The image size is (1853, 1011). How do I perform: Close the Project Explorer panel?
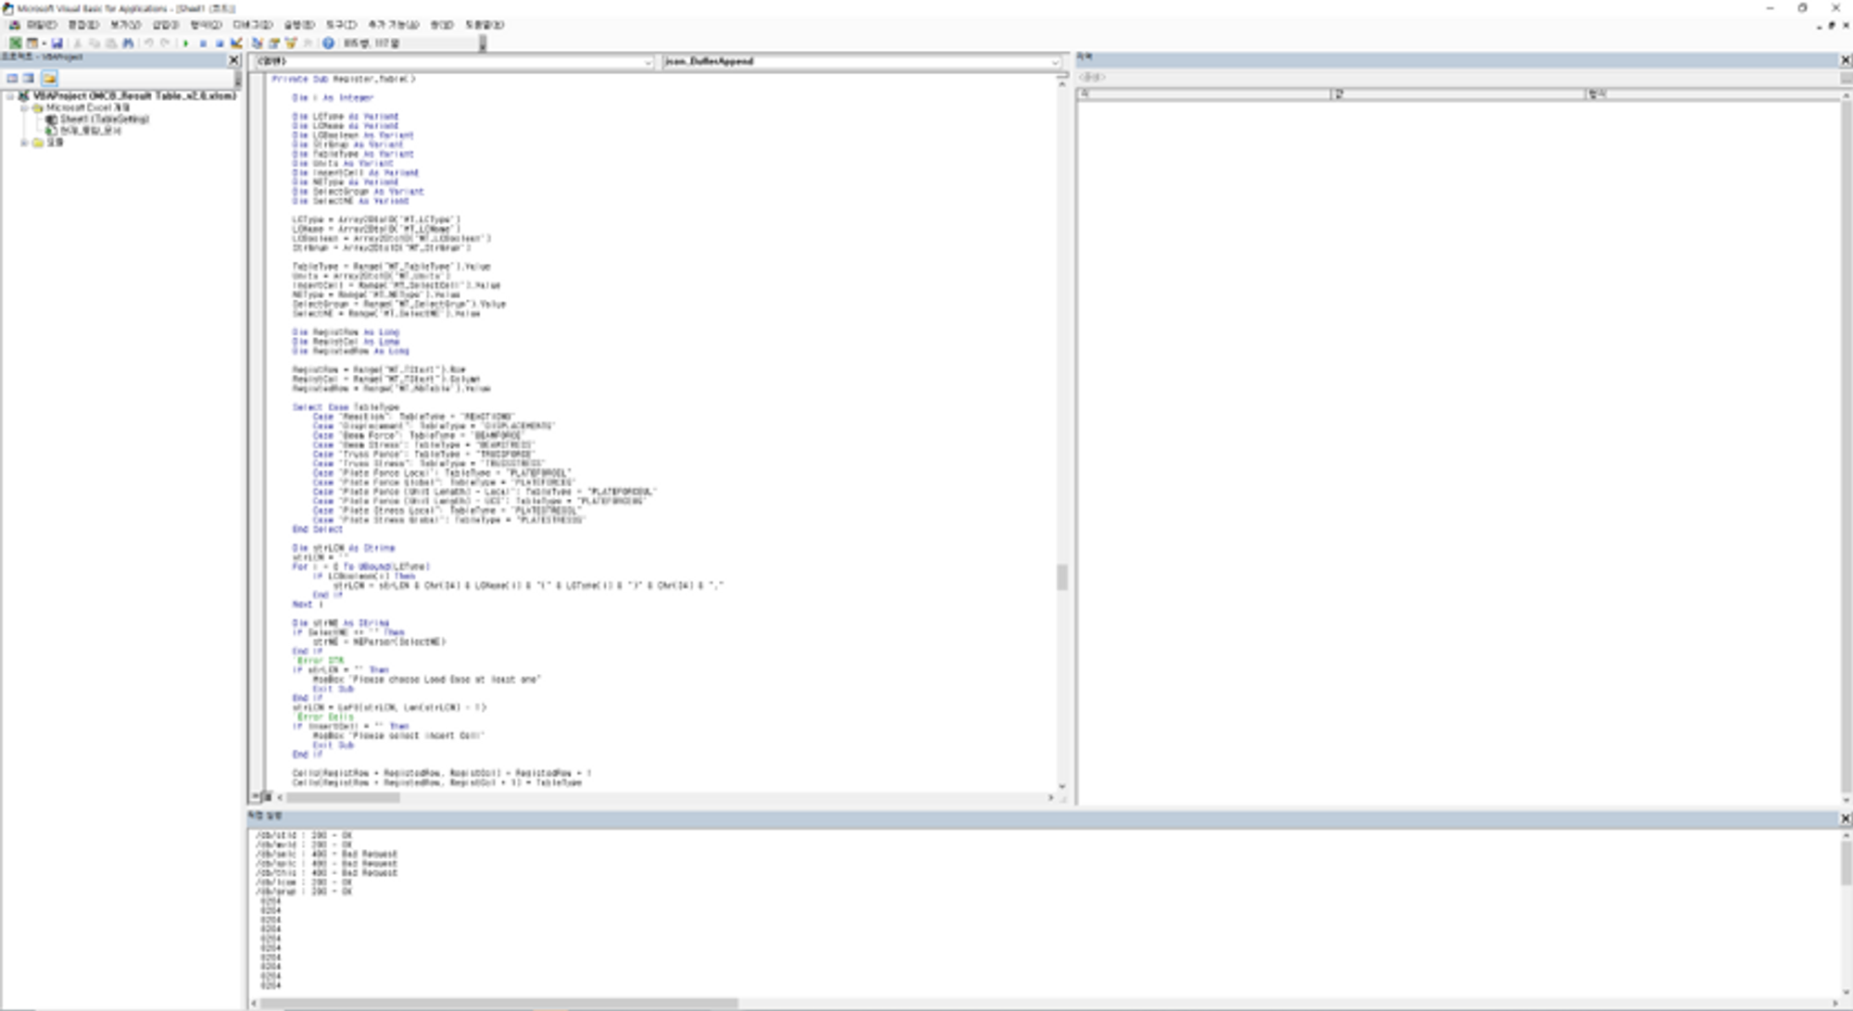click(233, 60)
